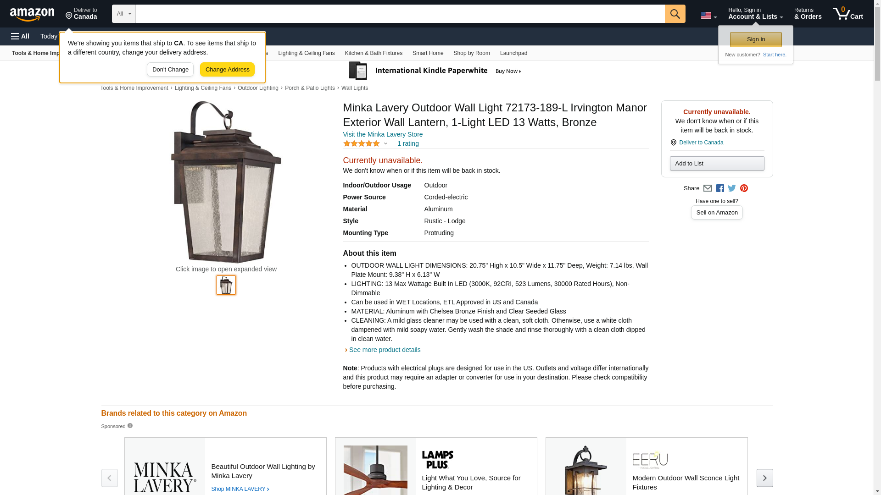This screenshot has width=881, height=495.
Task: Open the shopping cart
Action: point(848,14)
